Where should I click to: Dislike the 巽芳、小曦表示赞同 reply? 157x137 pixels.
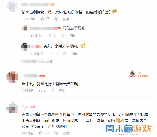pos(65,54)
